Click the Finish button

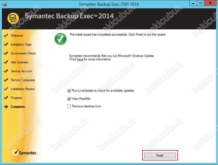[160, 156]
